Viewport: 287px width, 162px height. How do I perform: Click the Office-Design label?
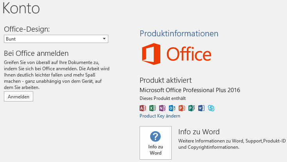point(27,29)
